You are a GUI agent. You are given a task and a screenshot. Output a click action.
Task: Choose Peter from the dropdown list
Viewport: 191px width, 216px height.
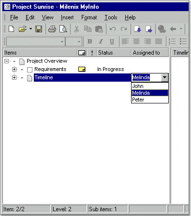tap(150, 100)
